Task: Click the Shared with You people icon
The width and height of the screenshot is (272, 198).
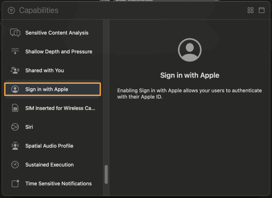Action: [x=15, y=70]
